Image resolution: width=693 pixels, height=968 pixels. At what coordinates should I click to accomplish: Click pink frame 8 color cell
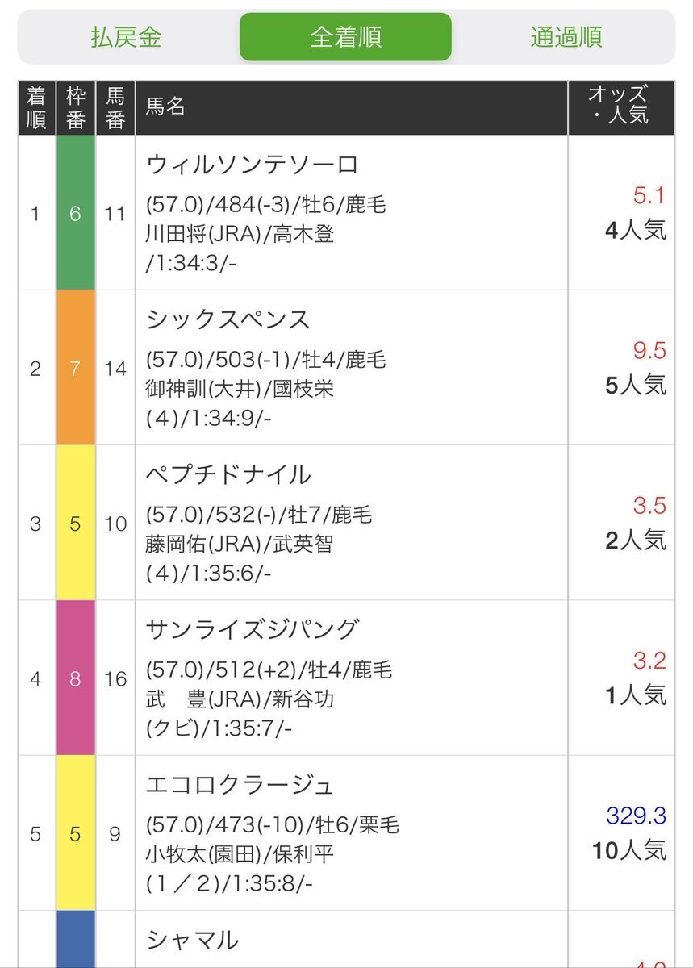tap(75, 679)
